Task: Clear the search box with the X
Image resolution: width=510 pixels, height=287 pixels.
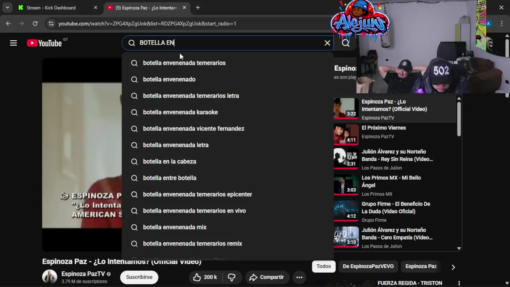Action: coord(327,43)
